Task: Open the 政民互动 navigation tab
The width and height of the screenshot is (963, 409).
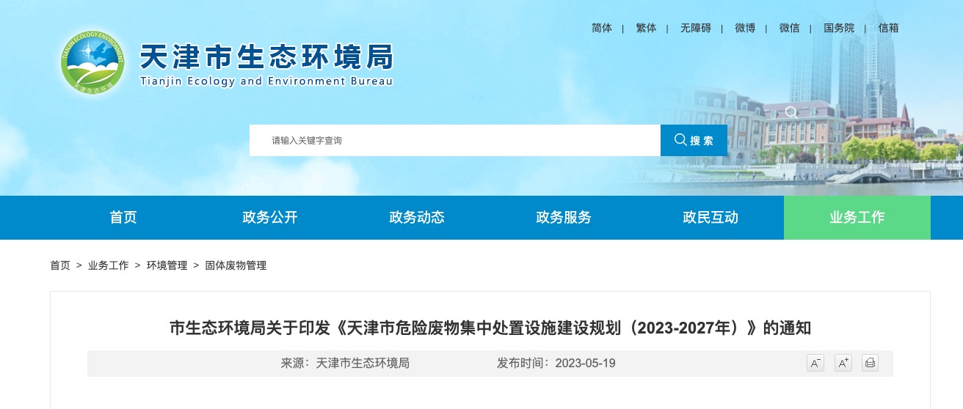Action: (711, 218)
